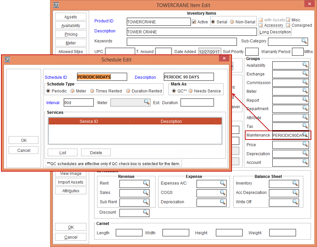Click the Interval input field

(x=78, y=103)
